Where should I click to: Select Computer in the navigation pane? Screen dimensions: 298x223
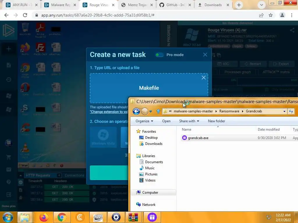click(x=150, y=193)
